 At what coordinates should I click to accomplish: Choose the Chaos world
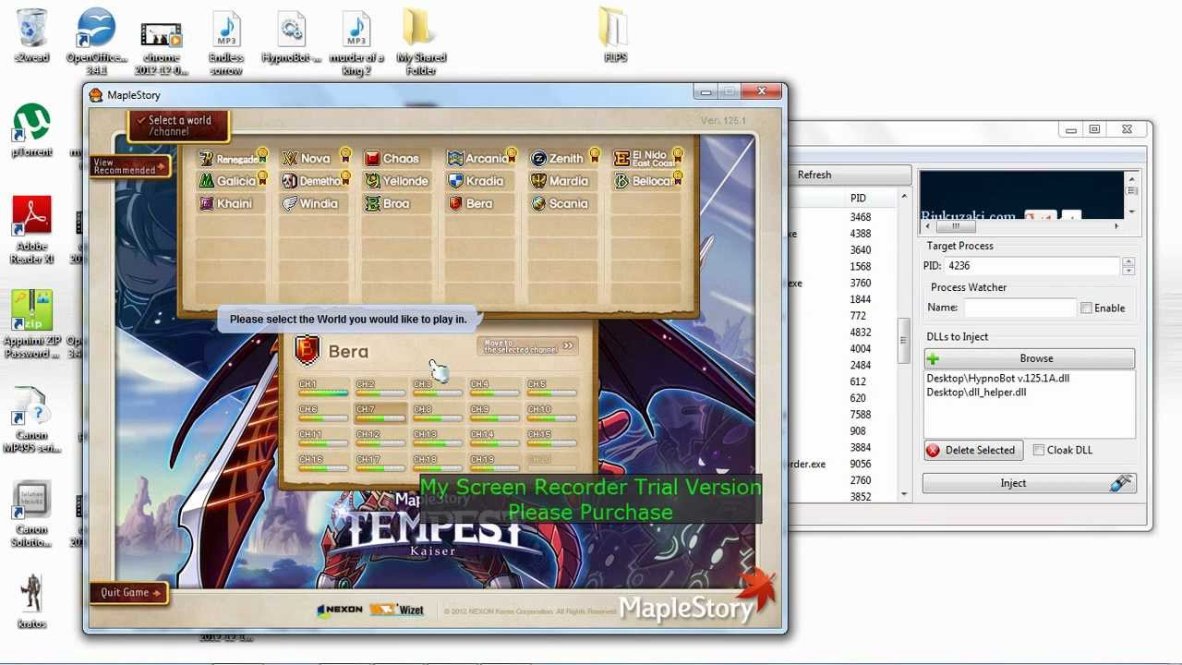point(397,158)
